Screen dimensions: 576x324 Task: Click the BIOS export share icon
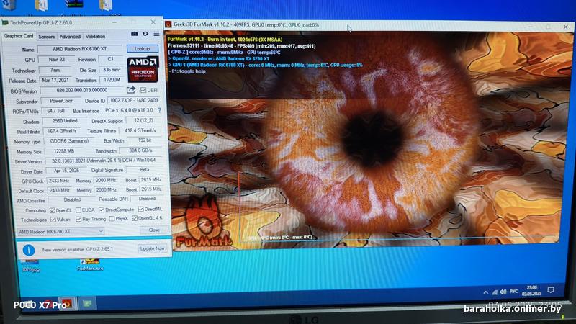coord(131,89)
